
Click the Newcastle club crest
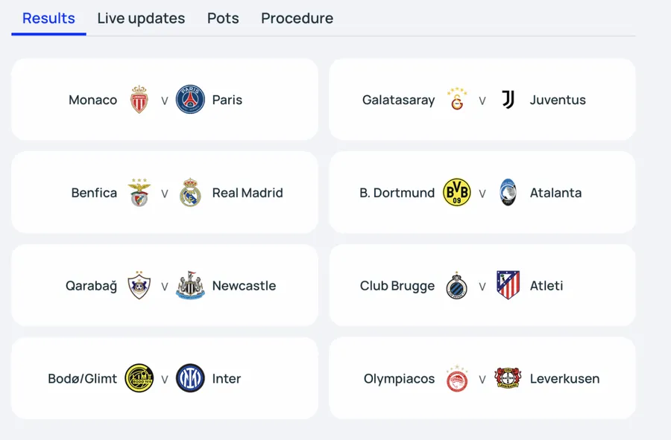tap(190, 286)
